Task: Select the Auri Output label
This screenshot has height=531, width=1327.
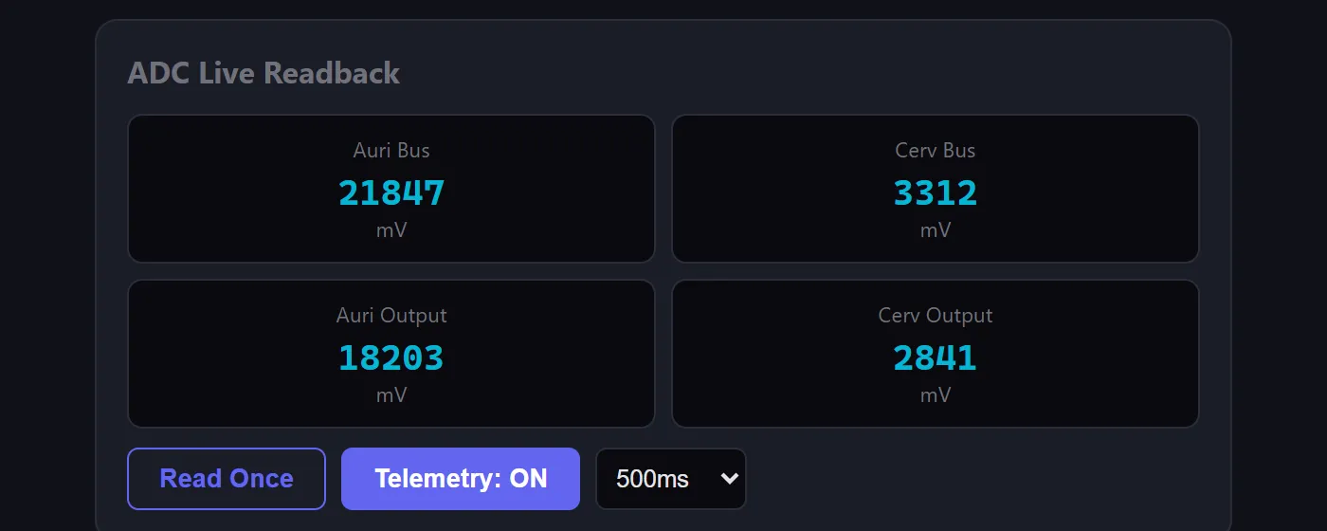Action: pyautogui.click(x=391, y=316)
